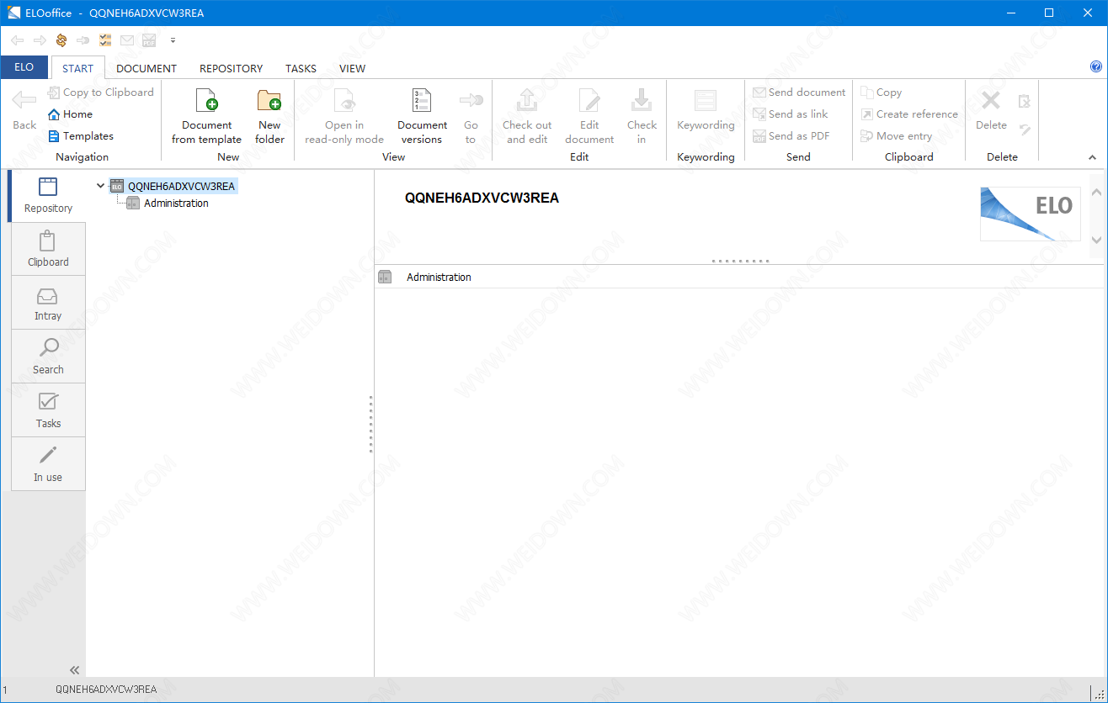
Task: Switch to the DOCUMENT ribbon tab
Action: (146, 68)
